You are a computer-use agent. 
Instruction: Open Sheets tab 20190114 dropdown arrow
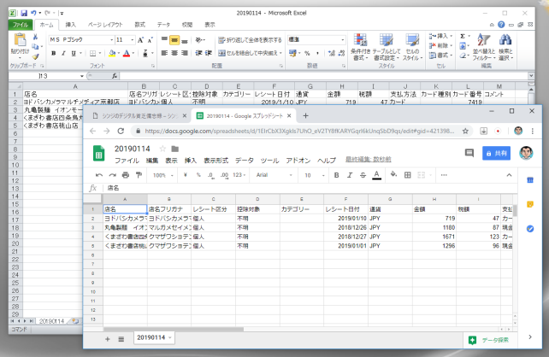click(170, 337)
